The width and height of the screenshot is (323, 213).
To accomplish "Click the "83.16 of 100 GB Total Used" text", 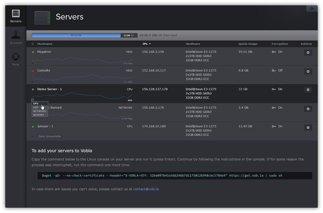I will (x=158, y=35).
